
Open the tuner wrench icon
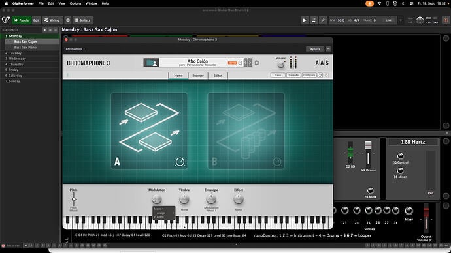coord(323,20)
